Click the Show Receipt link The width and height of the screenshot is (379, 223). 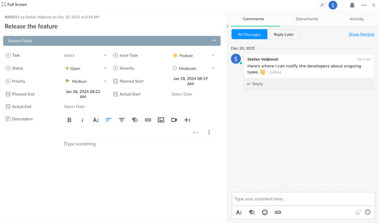click(x=361, y=34)
